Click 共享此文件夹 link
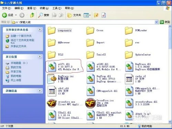The image size is (172, 129). 18,46
